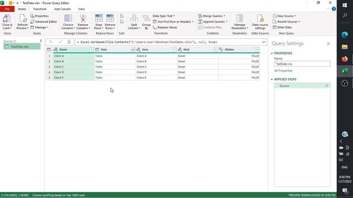
Task: Open the Kind column filter dropdown
Action: pos(216,50)
